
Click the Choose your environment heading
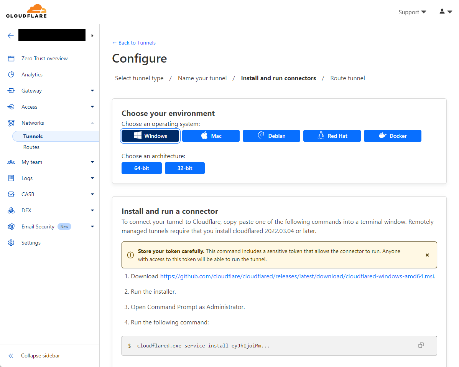click(168, 114)
